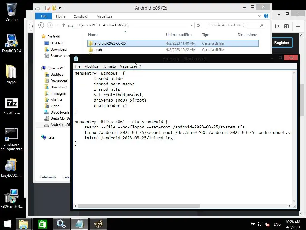Select the grub folder in file list
Viewport: 306px width, 230px height.
click(98, 50)
